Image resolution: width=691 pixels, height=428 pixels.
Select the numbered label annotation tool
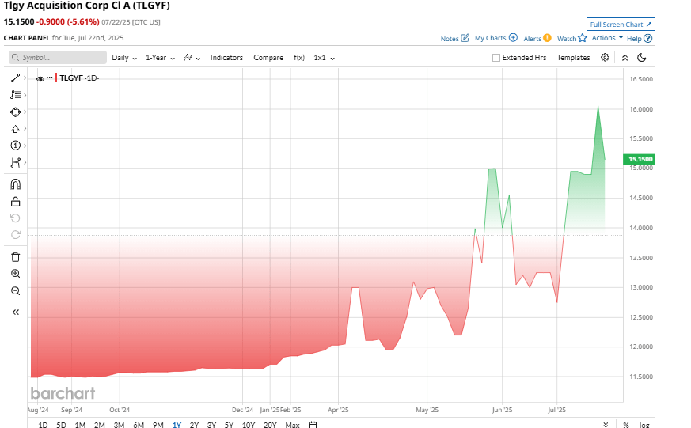pos(15,146)
